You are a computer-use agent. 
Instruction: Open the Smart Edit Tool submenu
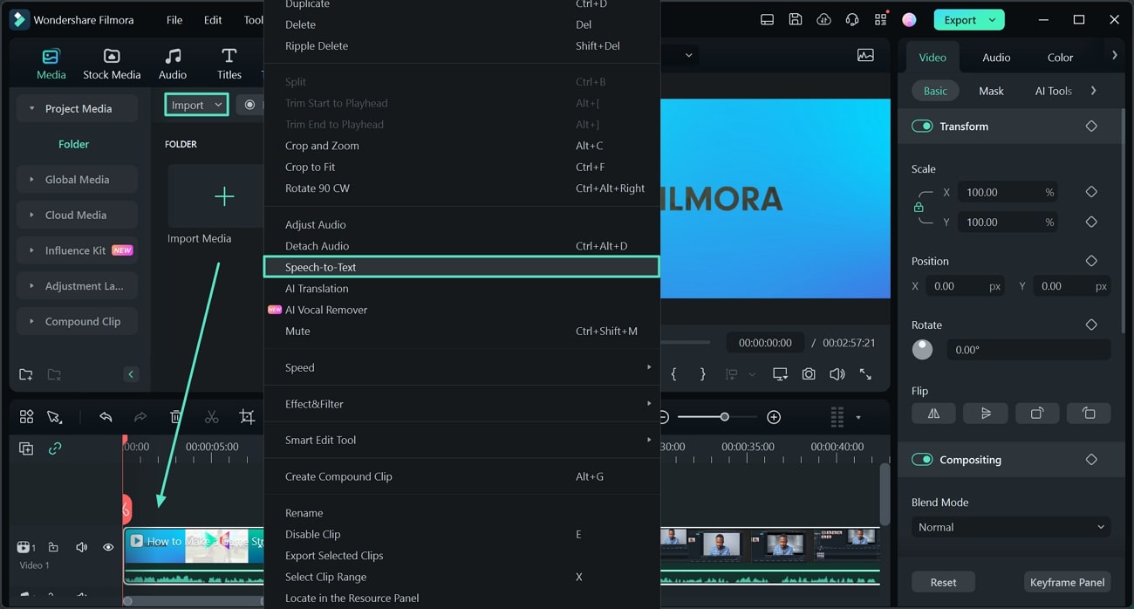[461, 440]
